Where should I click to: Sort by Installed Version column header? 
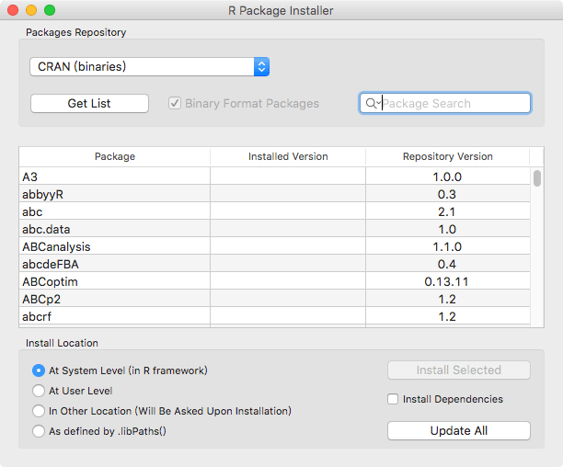coord(288,156)
